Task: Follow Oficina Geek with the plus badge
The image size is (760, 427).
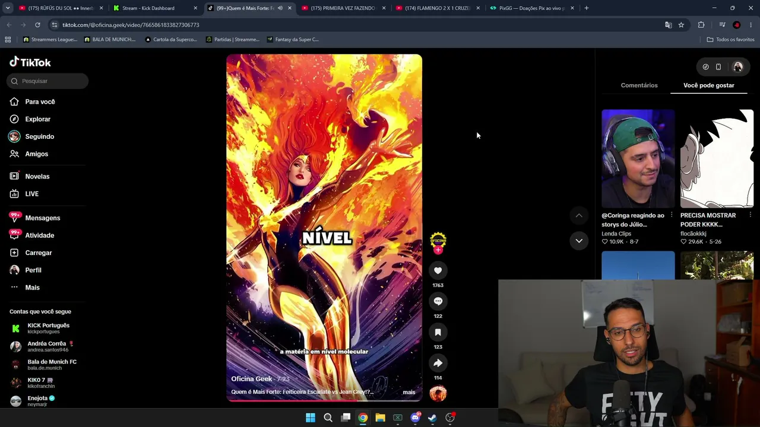Action: (x=438, y=250)
